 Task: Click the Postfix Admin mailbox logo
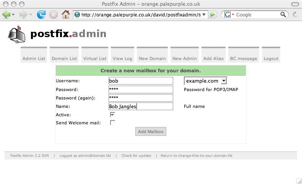(15, 34)
